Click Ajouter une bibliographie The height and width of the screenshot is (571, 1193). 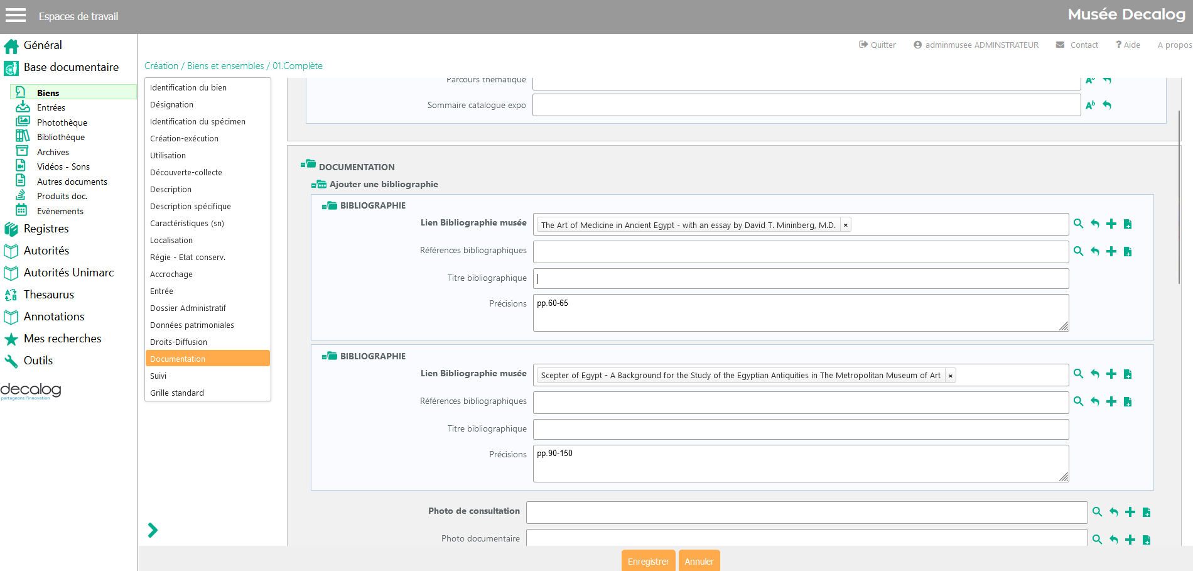point(383,184)
